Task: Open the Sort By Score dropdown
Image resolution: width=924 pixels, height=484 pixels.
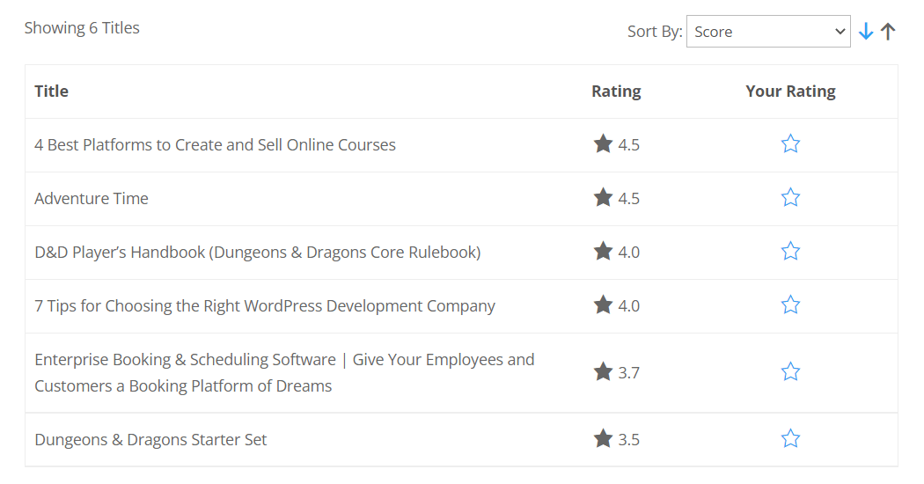Action: (x=767, y=32)
